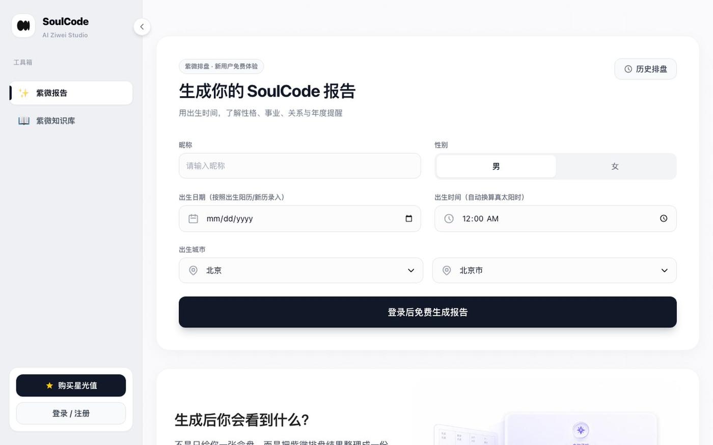Click the report preview thumbnail illustration

point(546,429)
